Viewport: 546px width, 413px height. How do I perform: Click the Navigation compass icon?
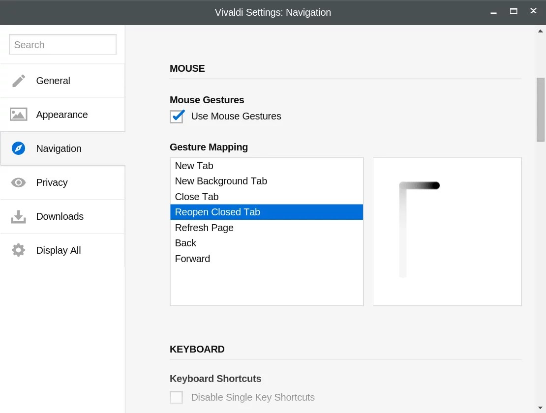18,148
